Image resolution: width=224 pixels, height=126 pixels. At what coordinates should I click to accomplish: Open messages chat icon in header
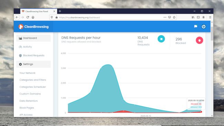pos(196,27)
